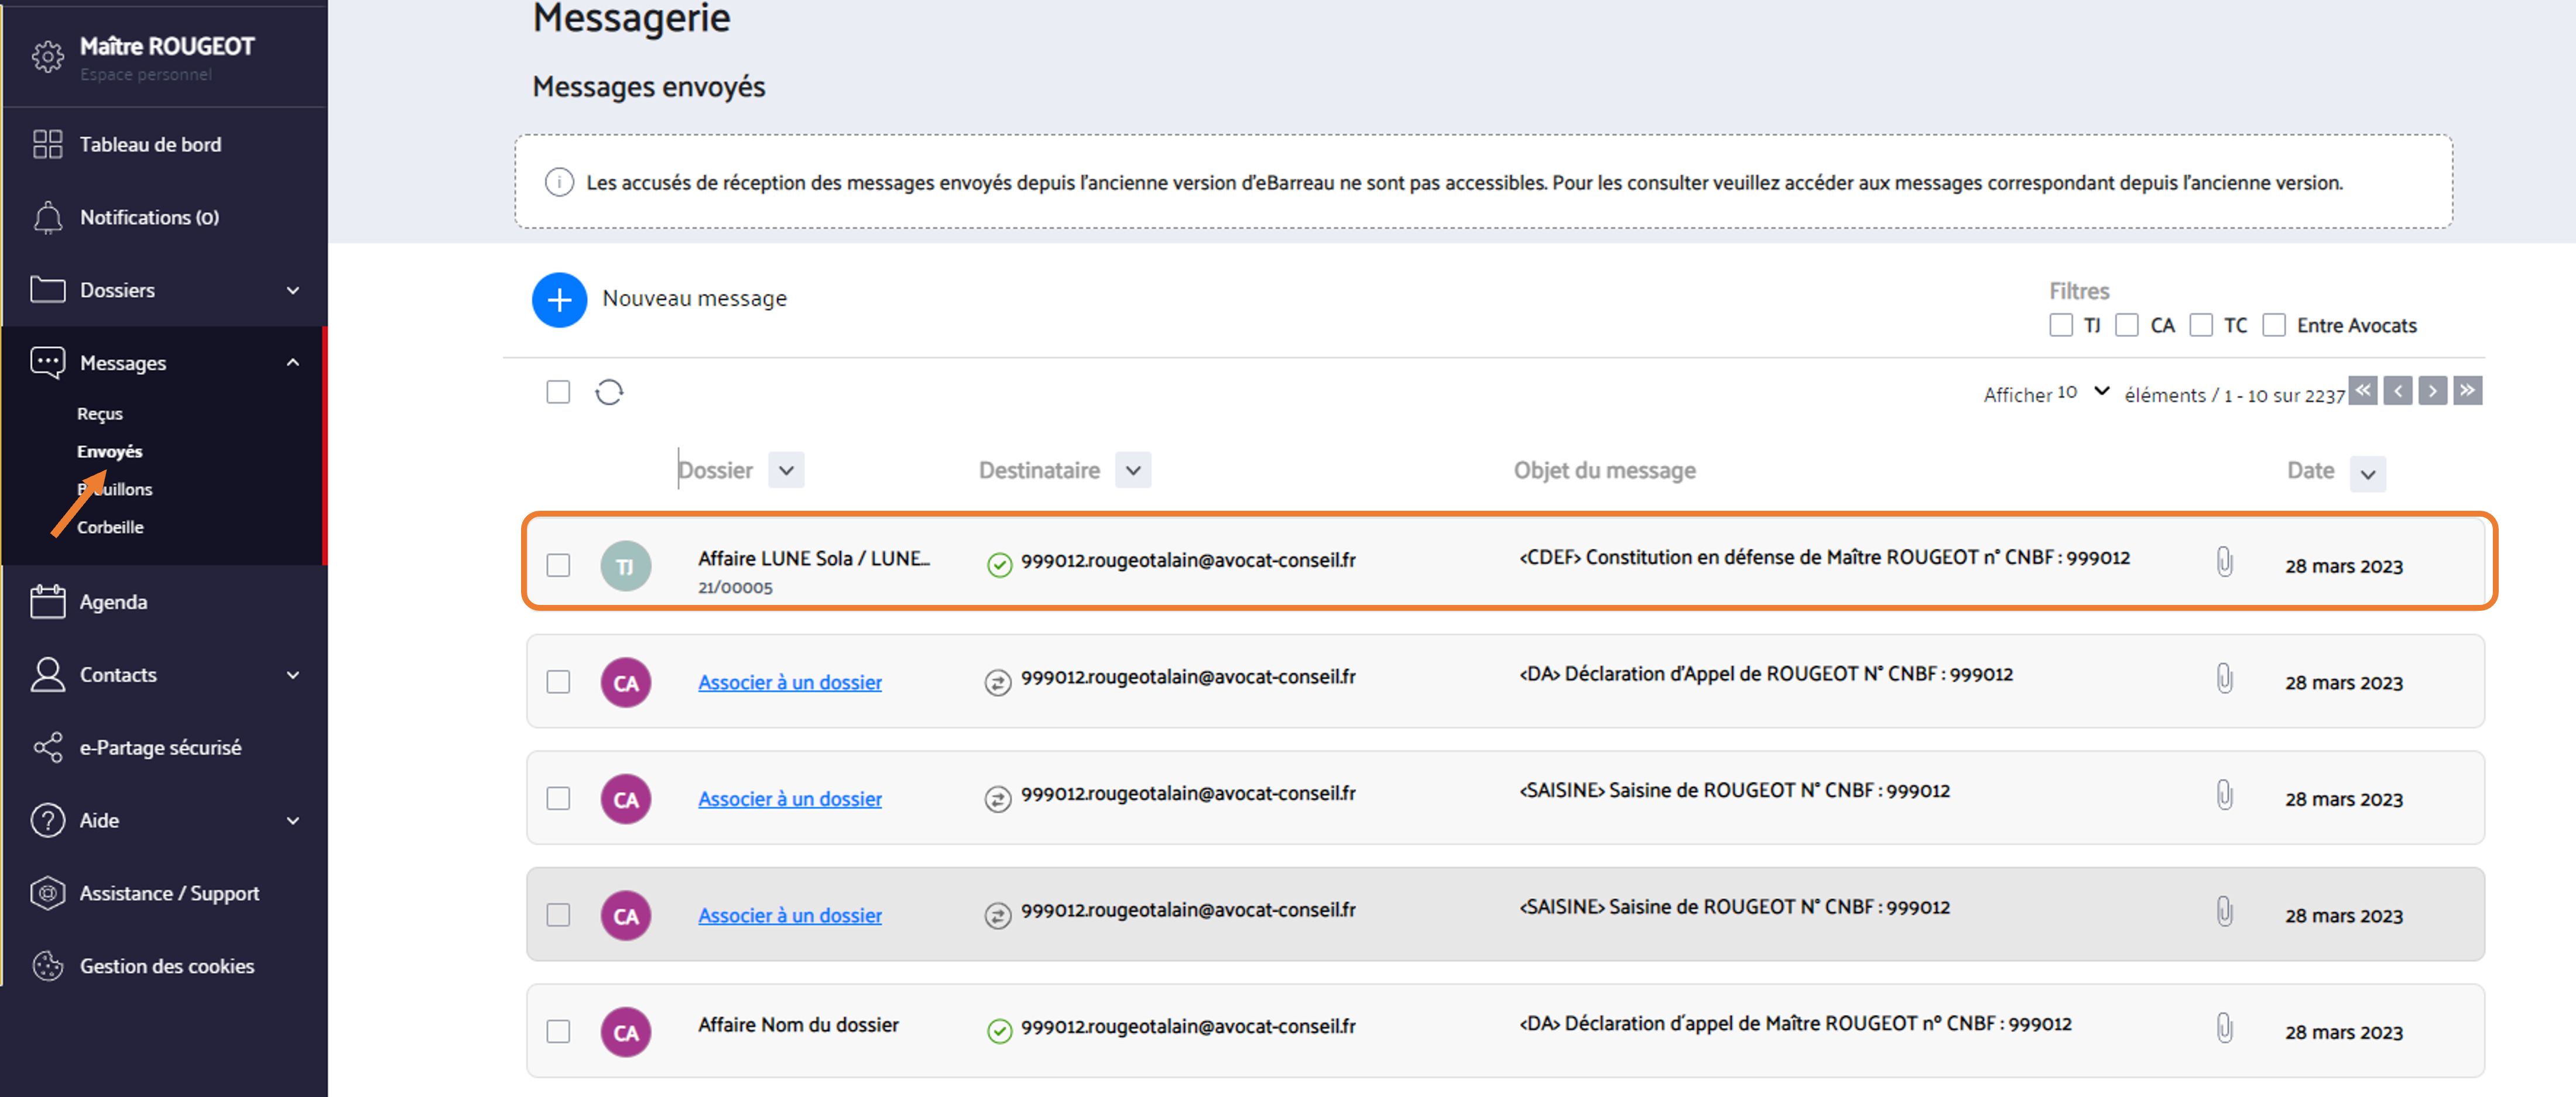Click the Objet du message column header
2576x1097 pixels.
(x=1604, y=470)
